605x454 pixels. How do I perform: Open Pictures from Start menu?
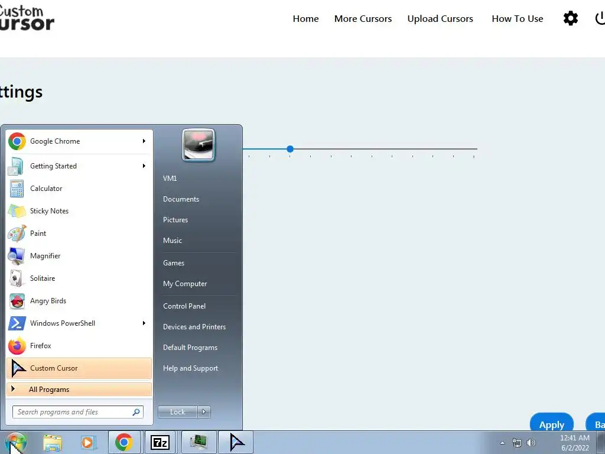(x=175, y=220)
